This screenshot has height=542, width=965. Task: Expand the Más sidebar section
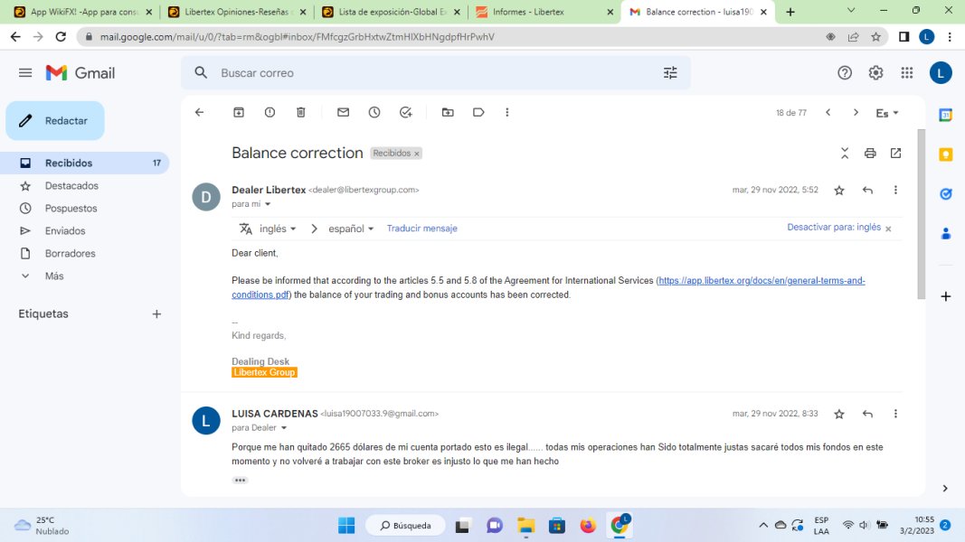53,276
